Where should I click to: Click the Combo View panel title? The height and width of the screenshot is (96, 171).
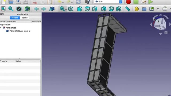[22, 14]
